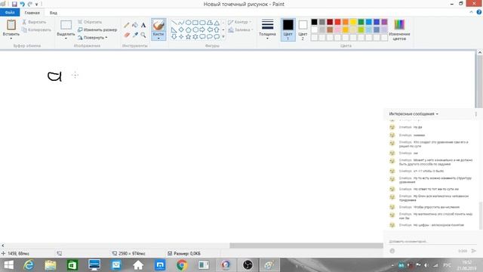Choose the Curve shape
Image resolution: width=483 pixels, height=272 pixels.
(x=181, y=23)
